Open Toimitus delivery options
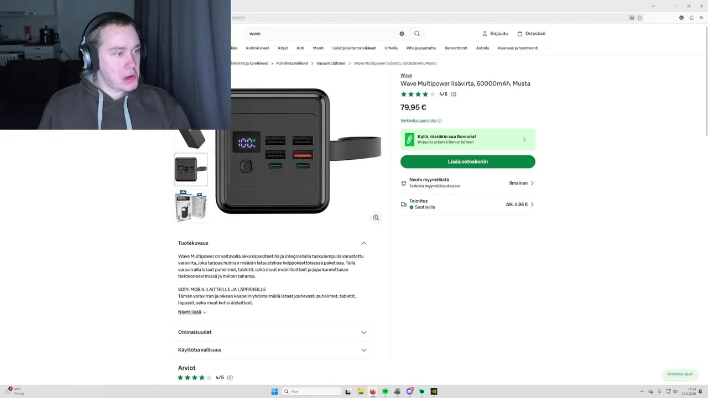This screenshot has width=708, height=398. [468, 205]
